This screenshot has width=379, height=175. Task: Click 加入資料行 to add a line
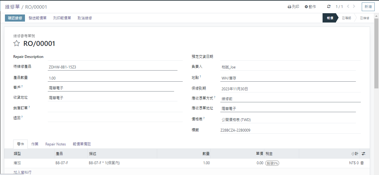(22, 172)
